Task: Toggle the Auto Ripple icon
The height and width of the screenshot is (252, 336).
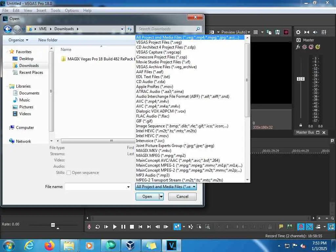Action: [x=318, y=227]
